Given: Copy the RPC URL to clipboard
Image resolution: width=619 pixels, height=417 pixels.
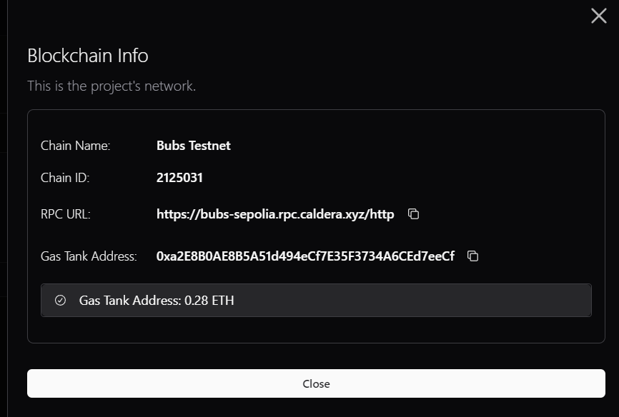Looking at the screenshot, I should pyautogui.click(x=413, y=214).
